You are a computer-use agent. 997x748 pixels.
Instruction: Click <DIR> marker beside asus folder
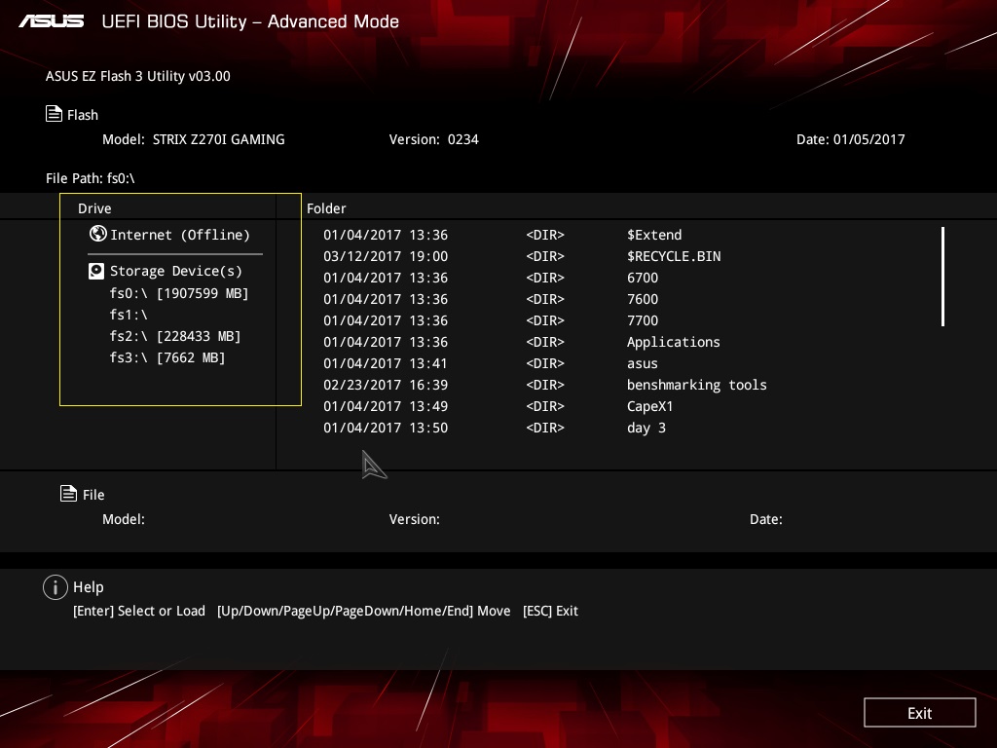coord(545,364)
